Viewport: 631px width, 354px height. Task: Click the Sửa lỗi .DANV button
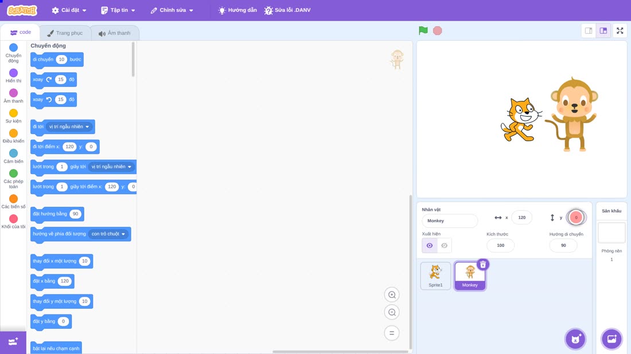tap(287, 10)
